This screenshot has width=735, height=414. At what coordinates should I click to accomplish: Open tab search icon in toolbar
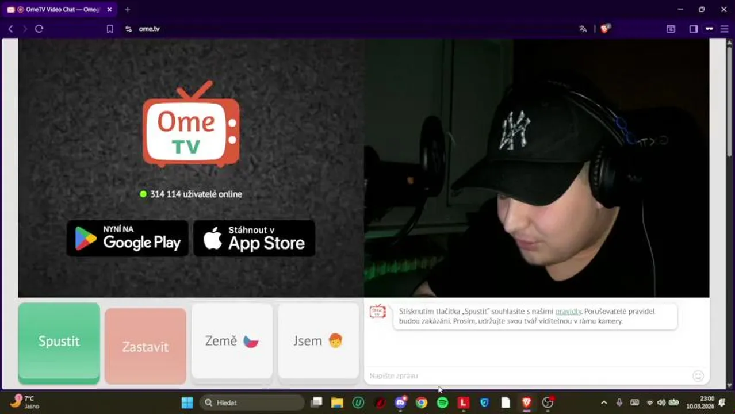(x=671, y=29)
